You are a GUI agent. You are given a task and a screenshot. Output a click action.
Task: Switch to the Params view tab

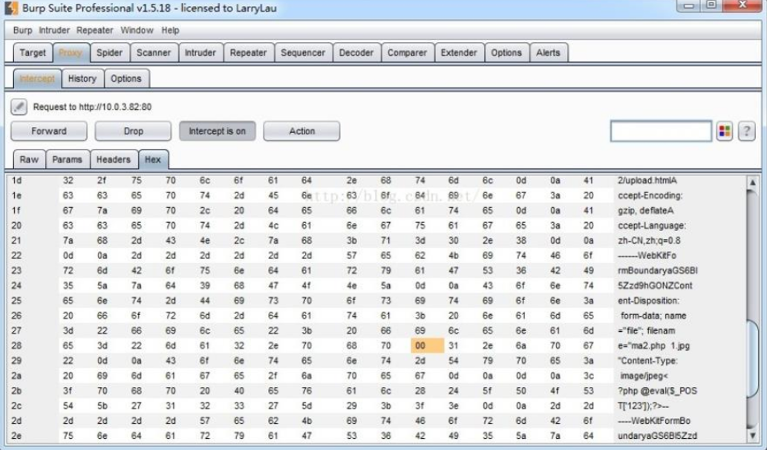[x=67, y=160]
